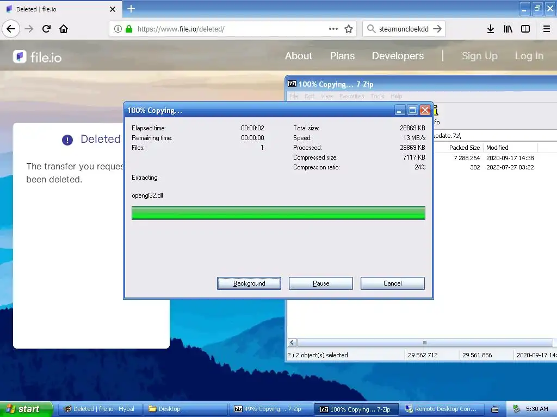The image size is (557, 417).
Task: Click the 7z icon in 7-Zip title bar
Action: click(x=292, y=84)
